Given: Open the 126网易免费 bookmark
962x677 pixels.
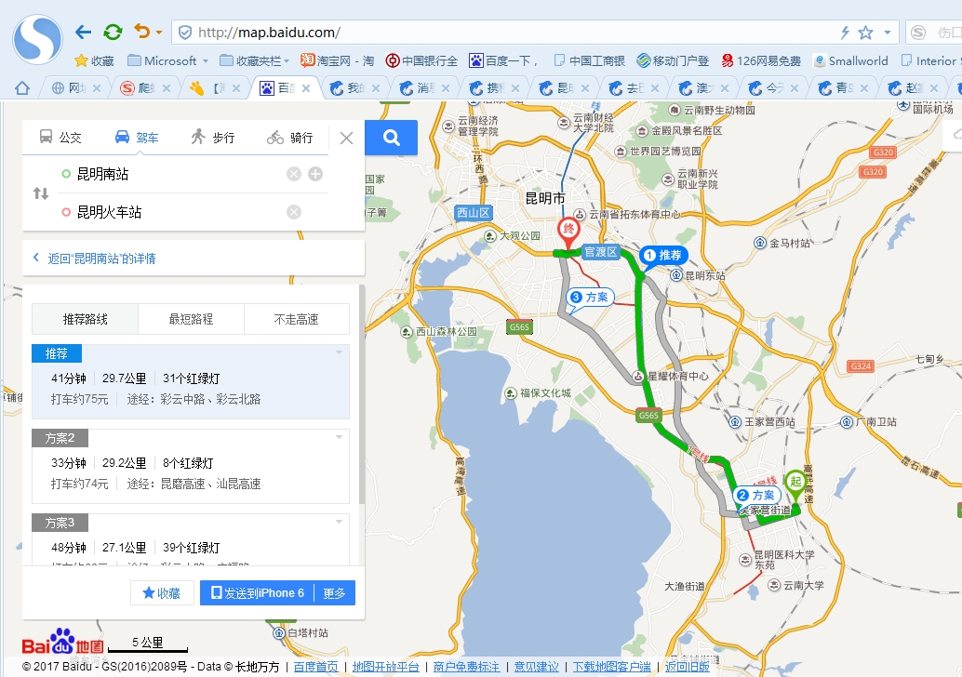Looking at the screenshot, I should click(761, 60).
